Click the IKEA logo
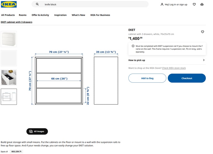Screen dimensions: 213x154 click(9, 4)
